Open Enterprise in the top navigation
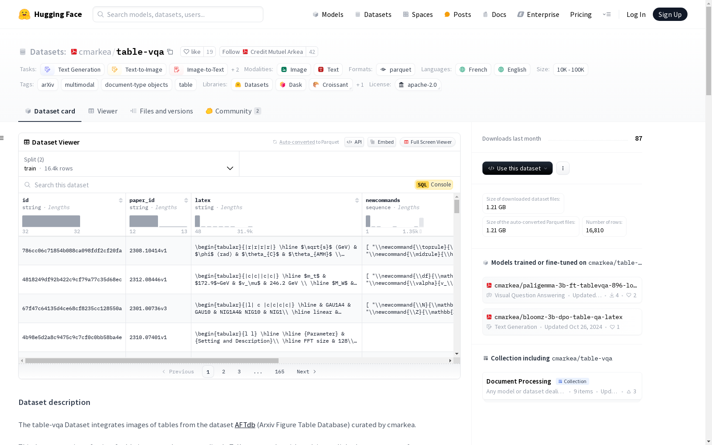 click(538, 14)
